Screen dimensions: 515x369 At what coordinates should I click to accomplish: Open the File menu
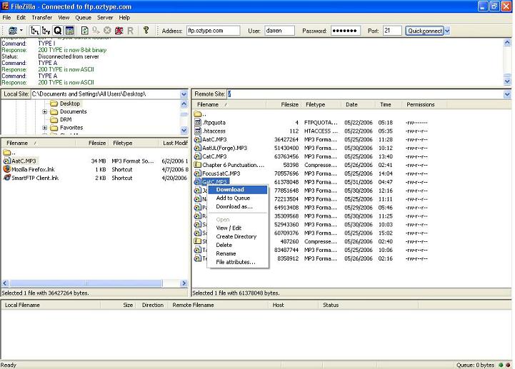click(6, 17)
